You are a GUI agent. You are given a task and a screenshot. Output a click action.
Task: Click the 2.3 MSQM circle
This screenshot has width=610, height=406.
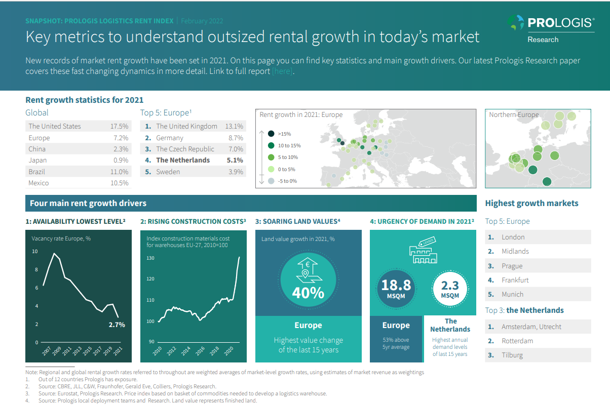pos(450,289)
